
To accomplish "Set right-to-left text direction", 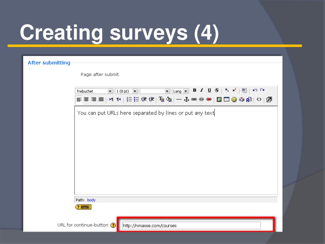I will coord(119,99).
